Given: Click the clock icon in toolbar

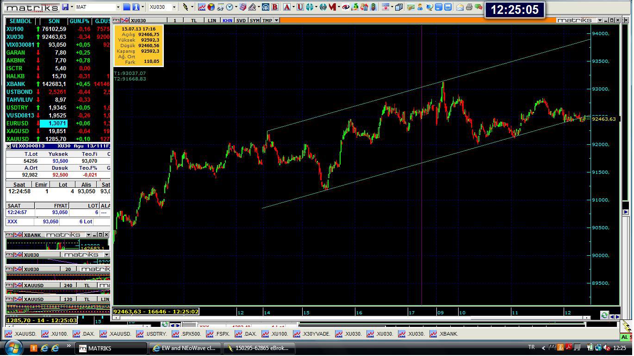Looking at the screenshot, I should pos(230,7).
